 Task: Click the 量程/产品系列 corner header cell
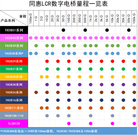click(14, 18)
